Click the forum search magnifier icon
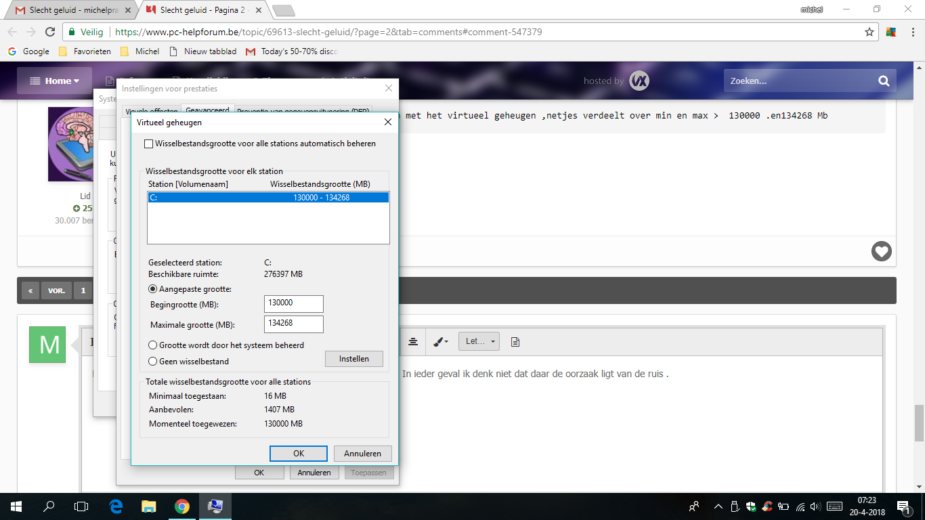The image size is (925, 520). click(x=884, y=81)
